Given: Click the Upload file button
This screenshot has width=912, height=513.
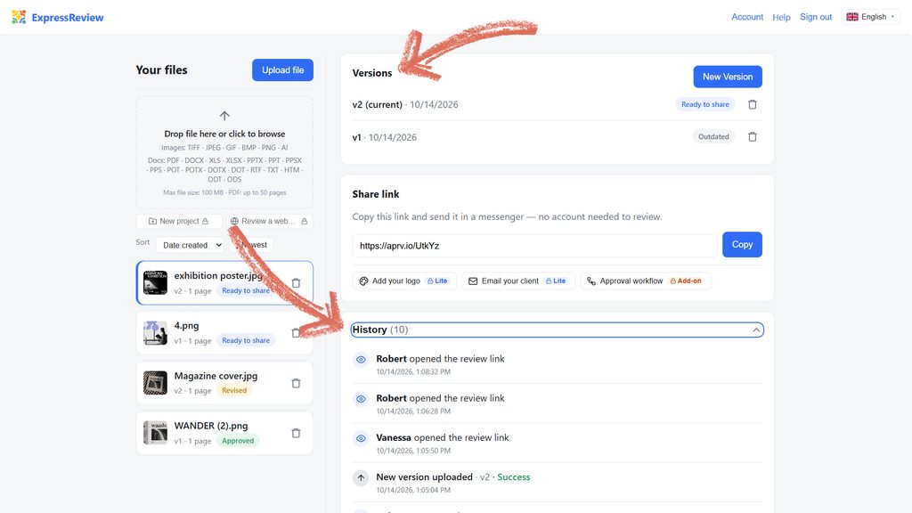Looking at the screenshot, I should pyautogui.click(x=282, y=69).
